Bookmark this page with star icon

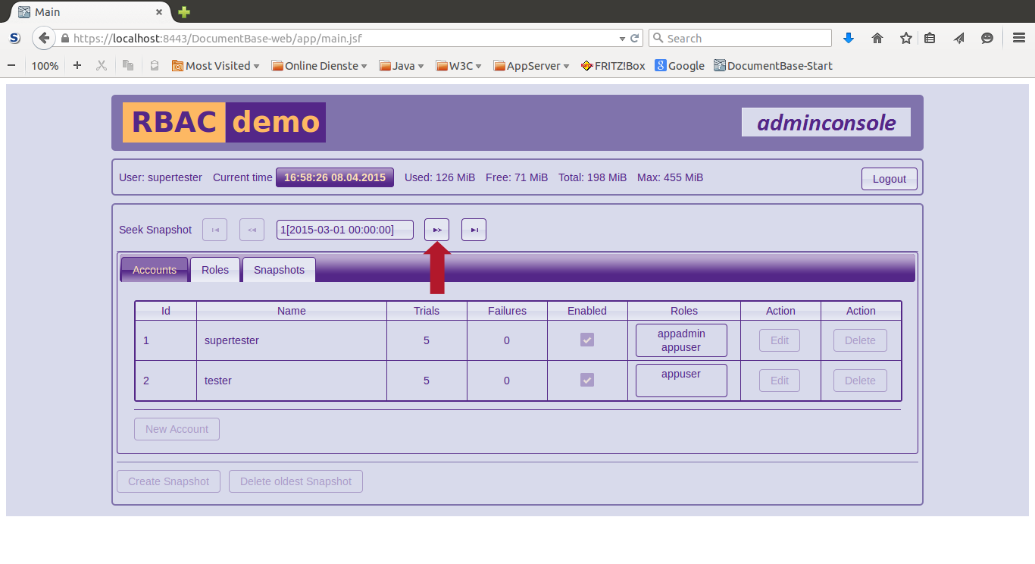click(905, 38)
